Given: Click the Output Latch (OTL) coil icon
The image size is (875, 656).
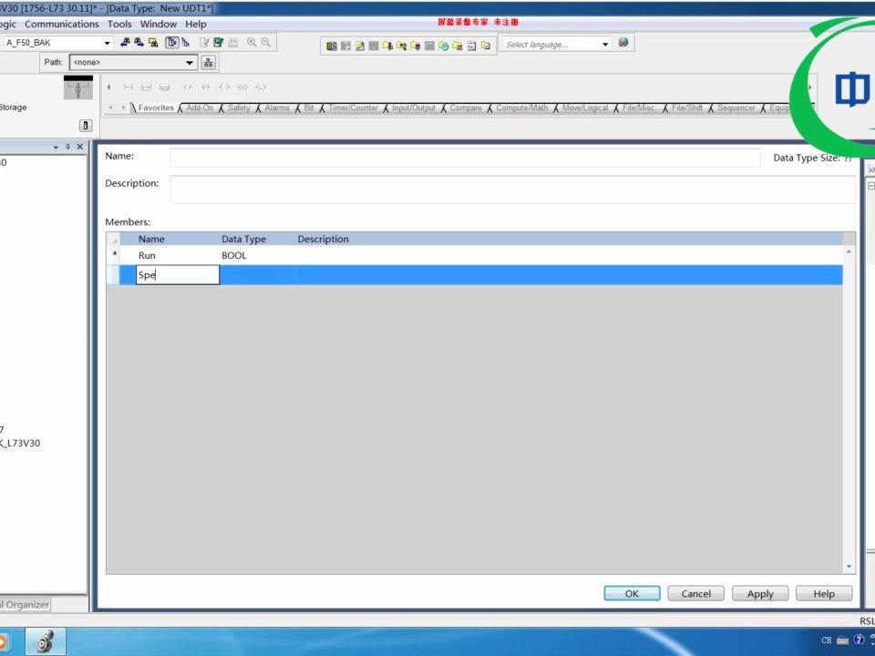Looking at the screenshot, I should click(x=261, y=87).
